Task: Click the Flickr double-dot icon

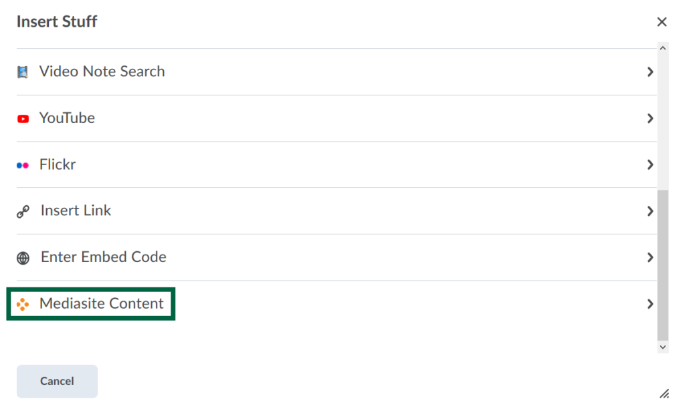Action: click(23, 164)
